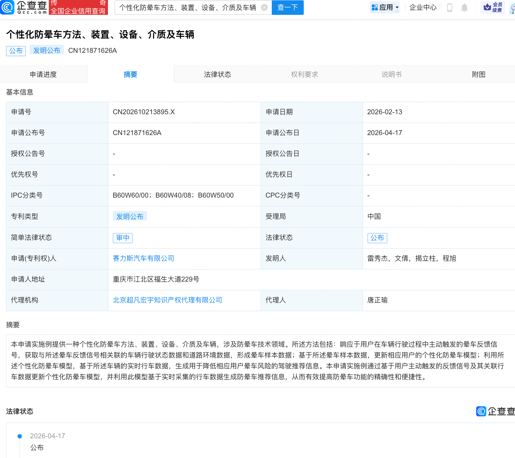Open 北京超凡宏宇知识产权代理有限公司 agency link
This screenshot has height=458, width=515.
167,300
